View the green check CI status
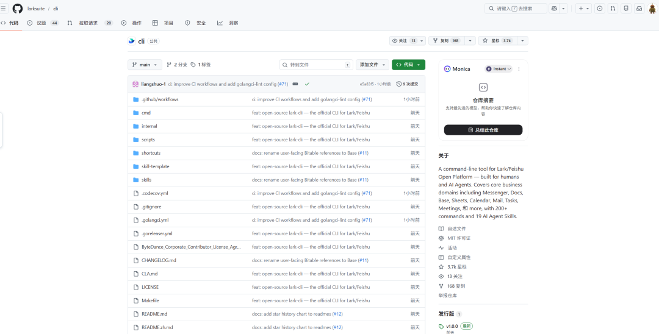 pyautogui.click(x=307, y=84)
